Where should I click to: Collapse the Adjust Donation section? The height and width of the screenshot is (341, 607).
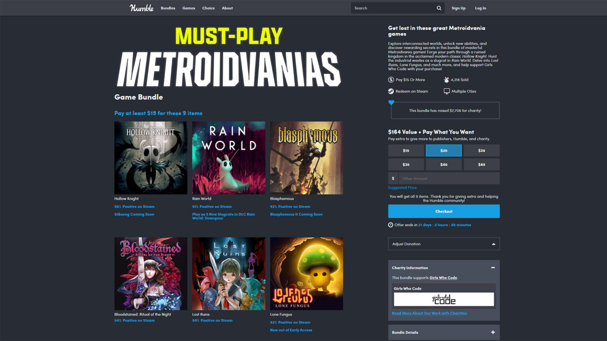[x=493, y=244]
